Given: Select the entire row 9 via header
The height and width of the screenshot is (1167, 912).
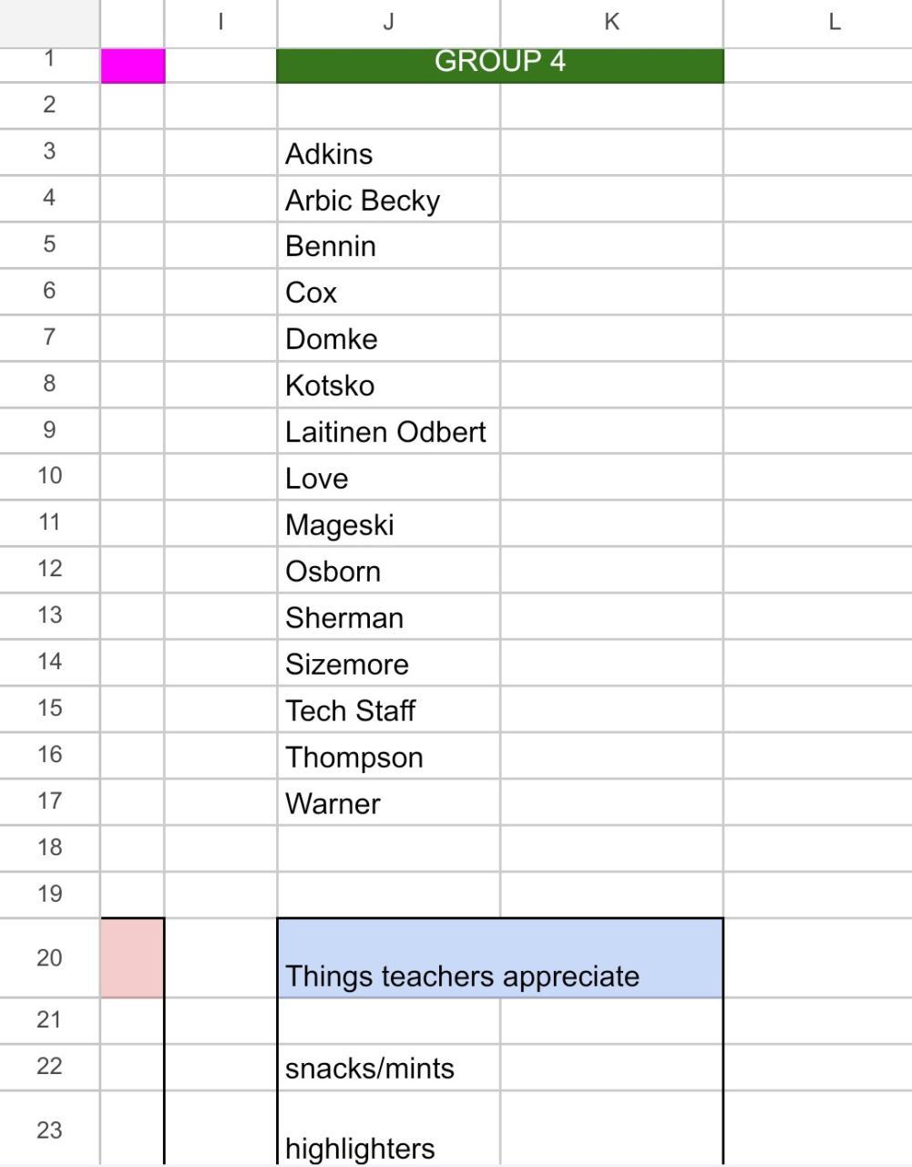Looking at the screenshot, I should point(49,430).
